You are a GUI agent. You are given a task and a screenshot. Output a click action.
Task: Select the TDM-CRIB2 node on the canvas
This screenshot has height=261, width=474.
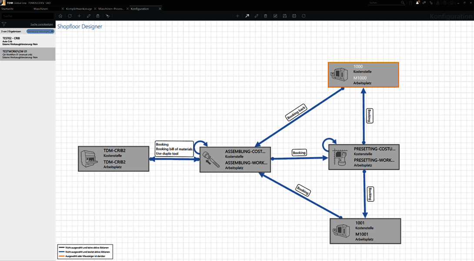(x=113, y=159)
